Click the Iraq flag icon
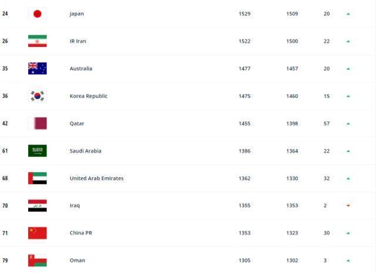Image resolution: width=376 pixels, height=273 pixels. (37, 205)
